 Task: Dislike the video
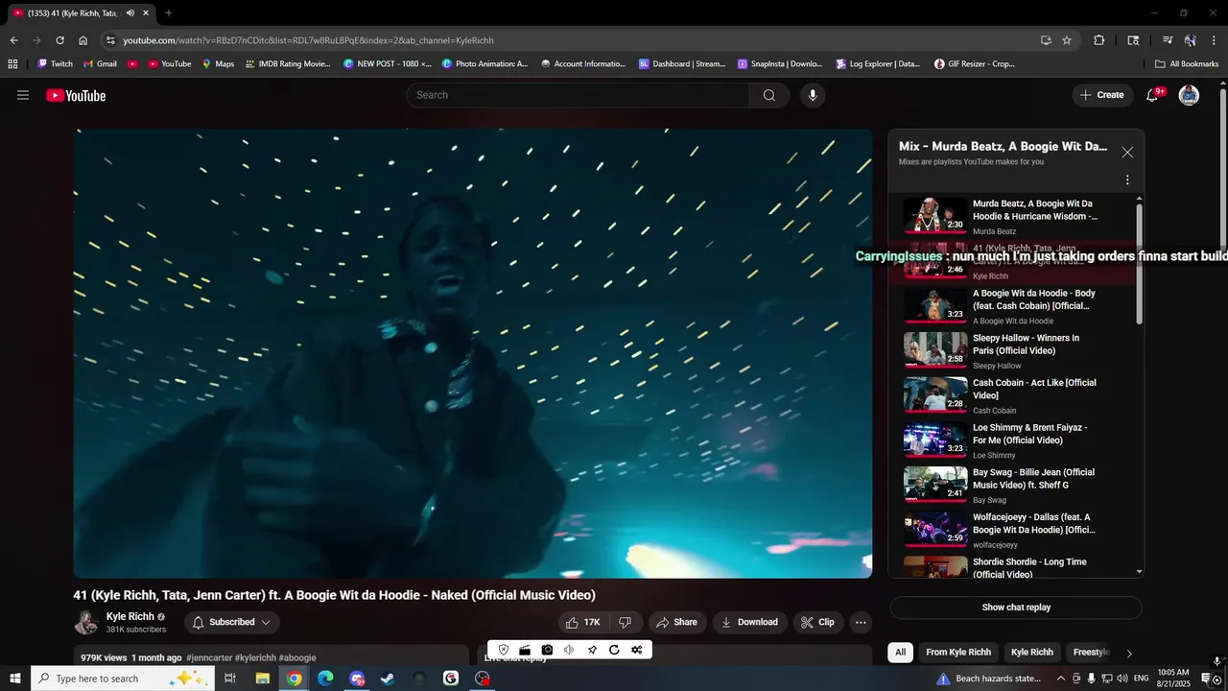tap(625, 622)
